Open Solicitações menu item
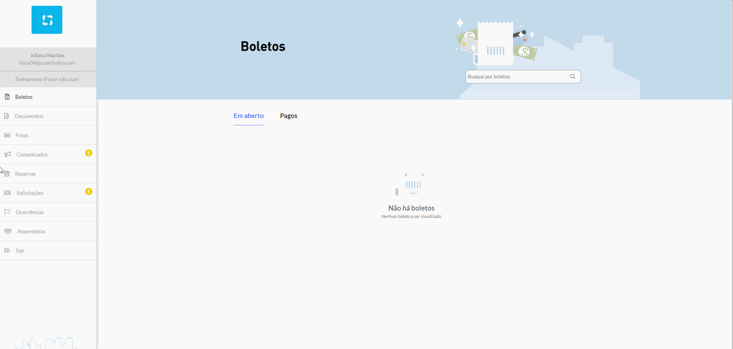 click(x=48, y=193)
